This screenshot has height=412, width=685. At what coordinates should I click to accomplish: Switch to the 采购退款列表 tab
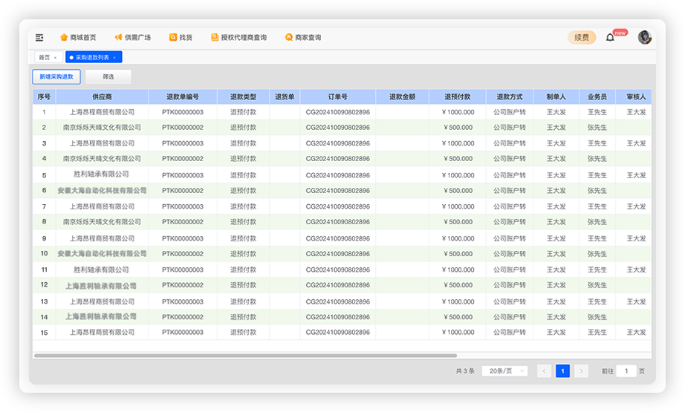pyautogui.click(x=92, y=58)
